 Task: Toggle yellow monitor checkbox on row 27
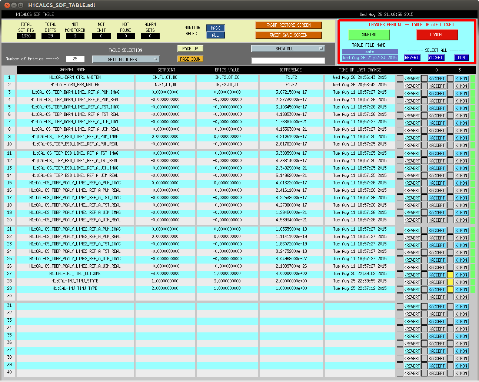450,275
